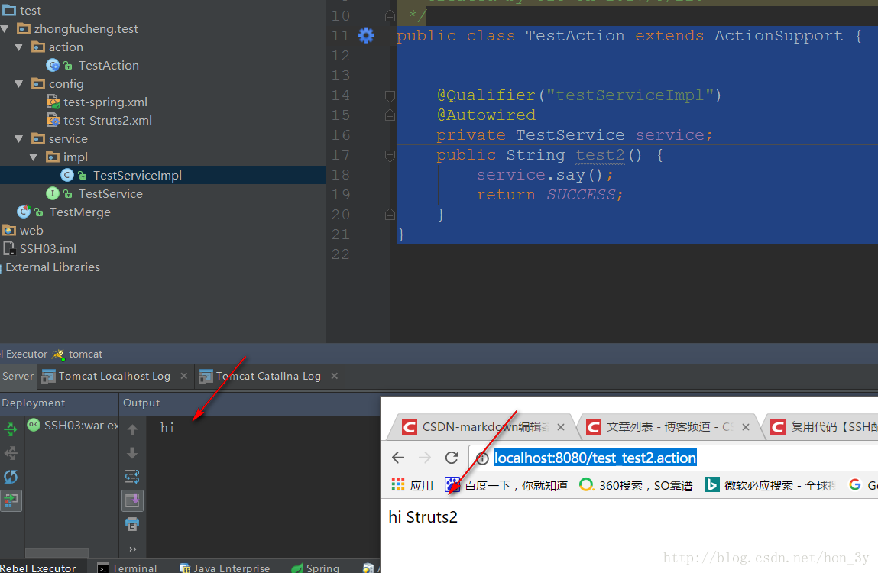The image size is (878, 573).
Task: Toggle soft-wrap in the Output toolbar
Action: [132, 477]
